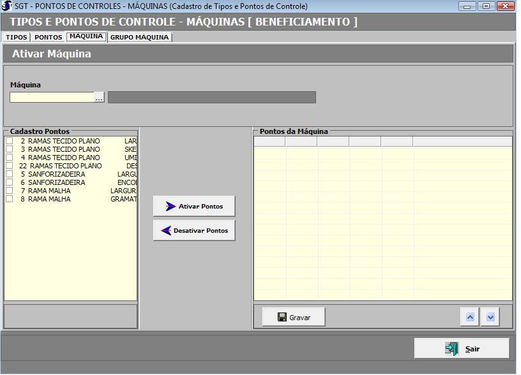This screenshot has height=375, width=521.
Task: Select the MÁQUINA tab
Action: pyautogui.click(x=86, y=36)
